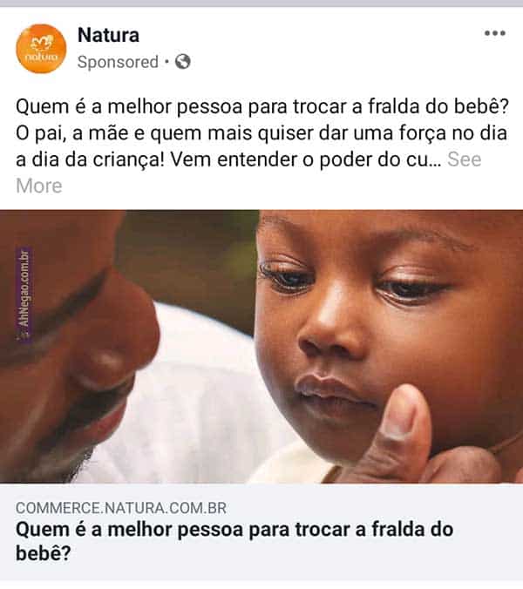Click the post caption text paragraph
Viewport: 523px width, 589px height.
click(x=261, y=146)
